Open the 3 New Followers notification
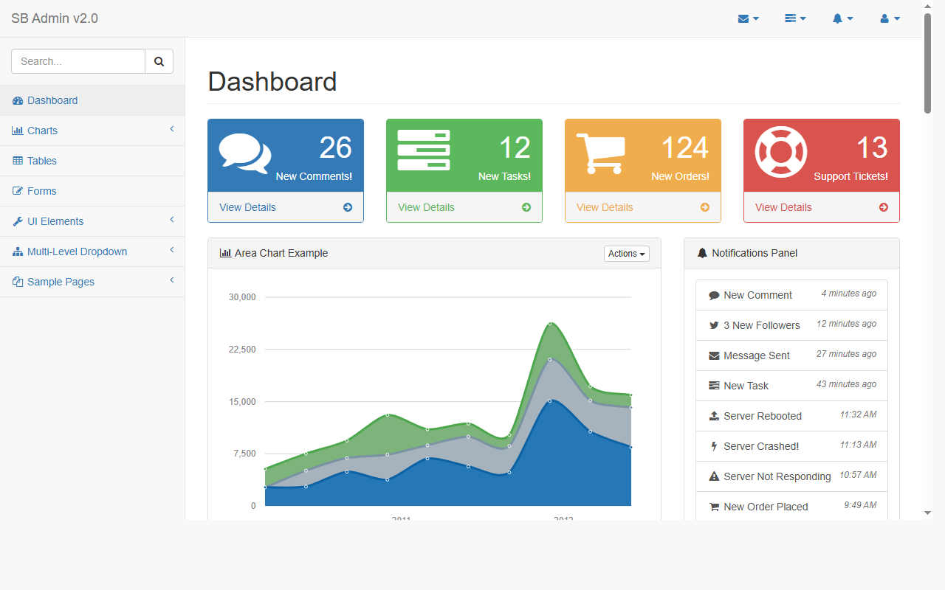The image size is (945, 590). 791,325
